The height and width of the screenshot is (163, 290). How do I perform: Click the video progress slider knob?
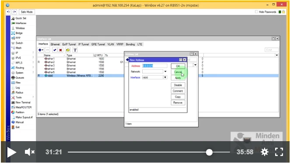pos(209,152)
